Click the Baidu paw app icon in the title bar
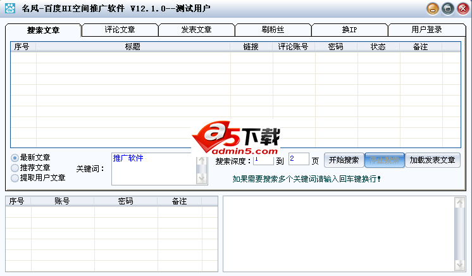 pos(10,8)
